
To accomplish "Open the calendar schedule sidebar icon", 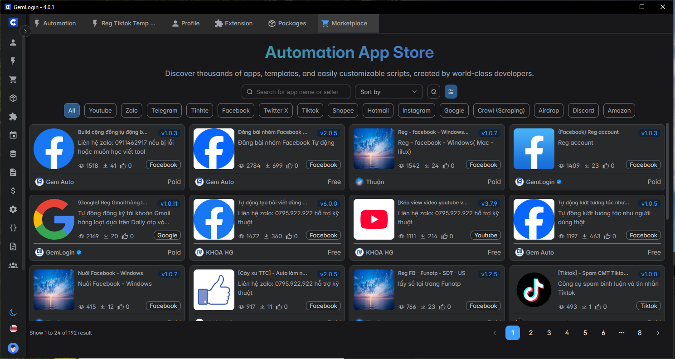I will (13, 135).
